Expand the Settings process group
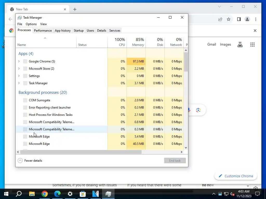 (x=19, y=76)
